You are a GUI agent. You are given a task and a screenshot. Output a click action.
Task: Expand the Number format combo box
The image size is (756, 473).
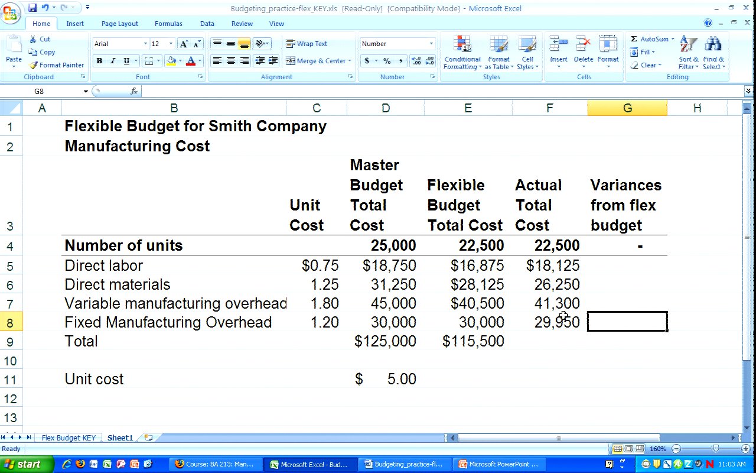coord(431,44)
